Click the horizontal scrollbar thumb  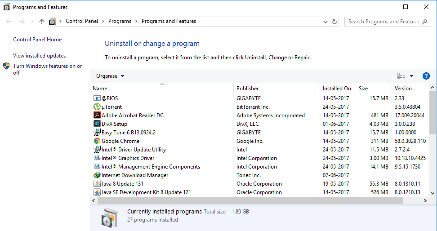tap(250, 200)
